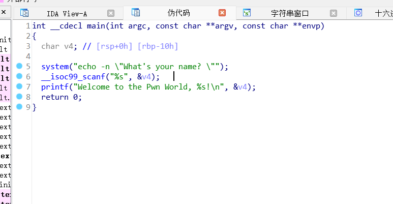Close the IDA View-A tab
393x204 pixels.
(111, 13)
